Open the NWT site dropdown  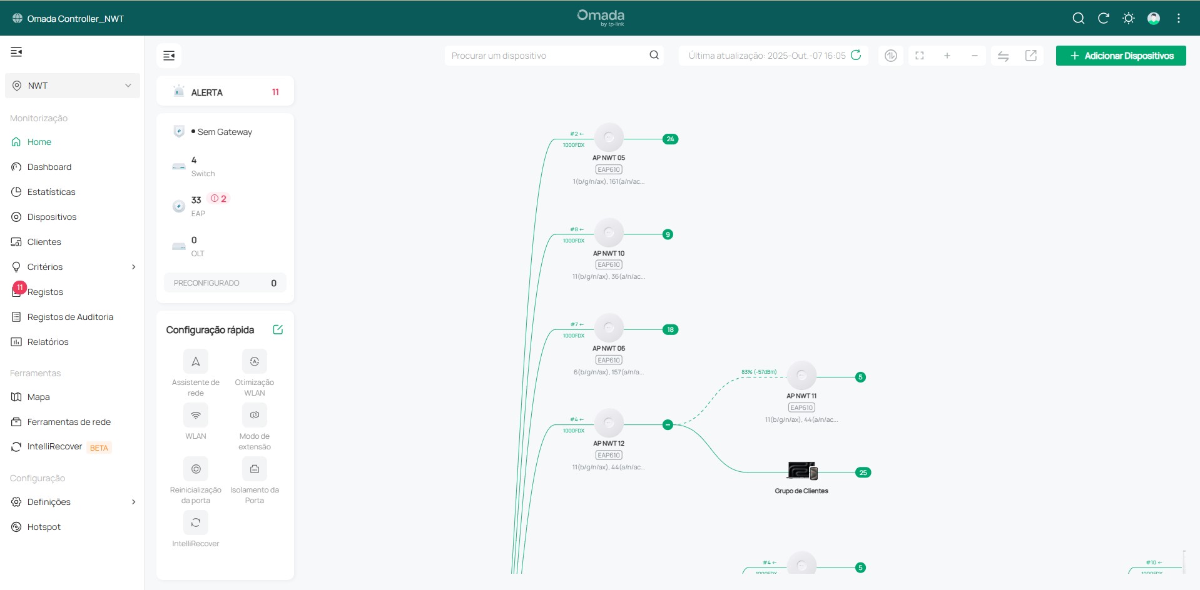pyautogui.click(x=73, y=86)
